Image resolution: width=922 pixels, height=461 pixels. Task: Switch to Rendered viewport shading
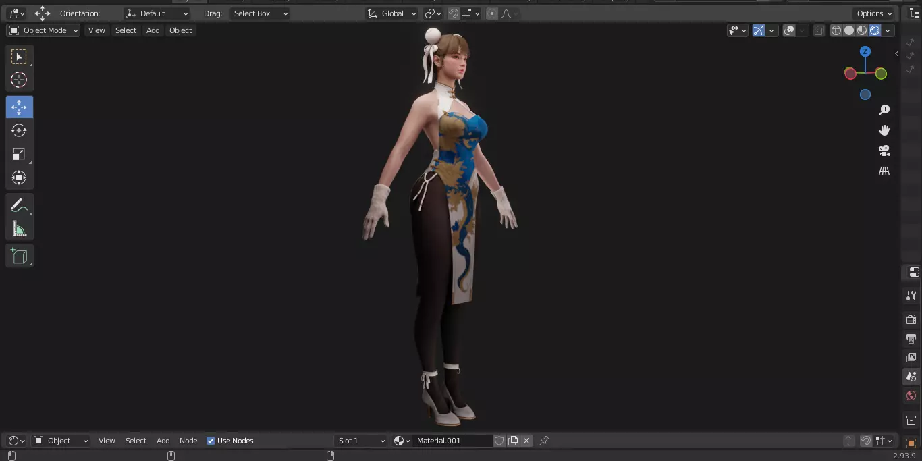tap(875, 30)
